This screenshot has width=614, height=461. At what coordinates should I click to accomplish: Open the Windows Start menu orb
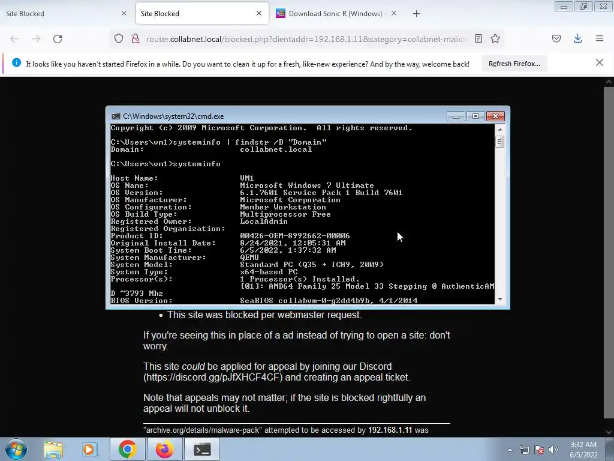(16, 449)
